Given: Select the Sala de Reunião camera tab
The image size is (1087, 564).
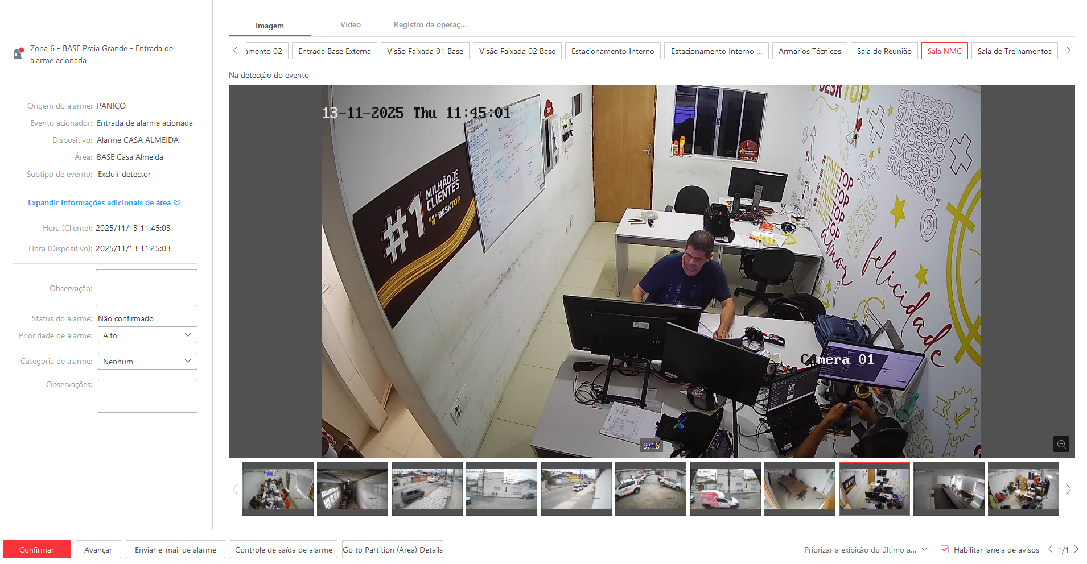Looking at the screenshot, I should coord(884,51).
